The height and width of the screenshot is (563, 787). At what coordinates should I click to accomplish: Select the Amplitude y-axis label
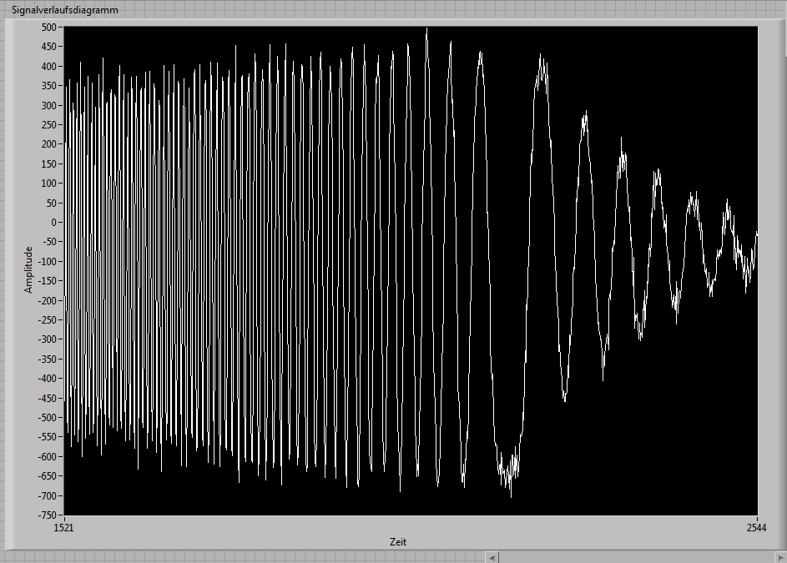pyautogui.click(x=28, y=270)
